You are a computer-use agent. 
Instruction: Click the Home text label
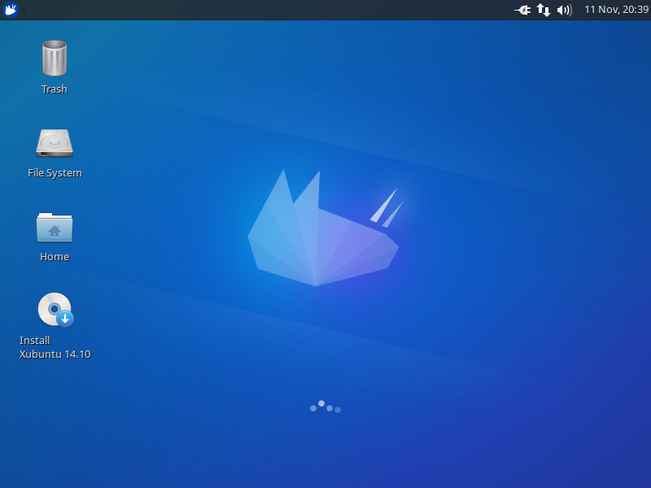[55, 257]
